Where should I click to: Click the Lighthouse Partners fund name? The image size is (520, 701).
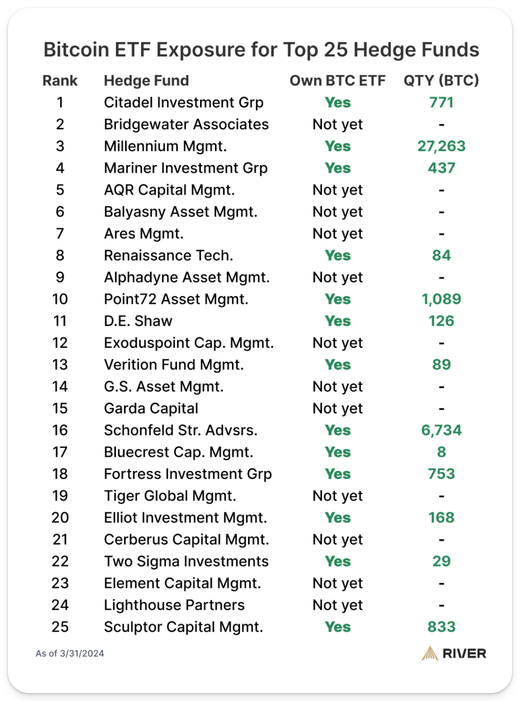(174, 605)
